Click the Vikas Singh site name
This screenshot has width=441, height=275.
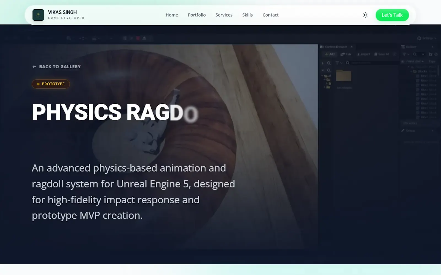click(x=62, y=12)
